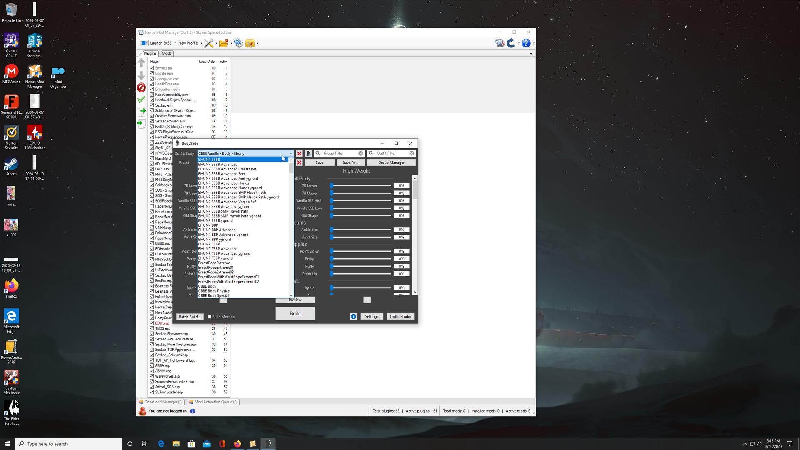Open the blue help question mark icon
The width and height of the screenshot is (800, 450).
tap(526, 43)
